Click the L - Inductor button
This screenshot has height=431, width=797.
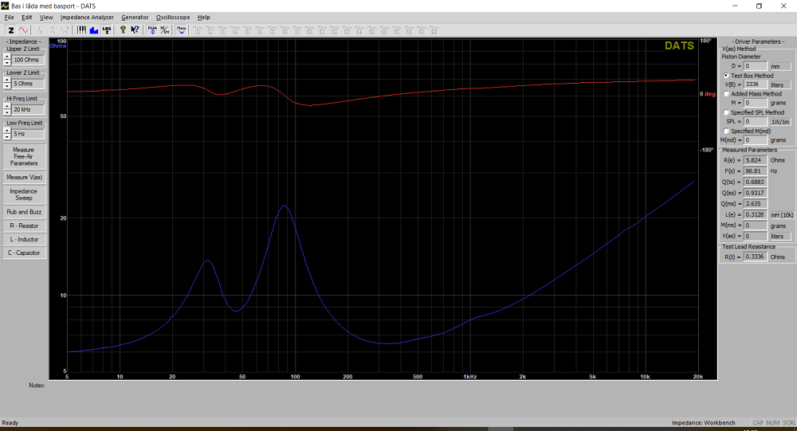(24, 239)
